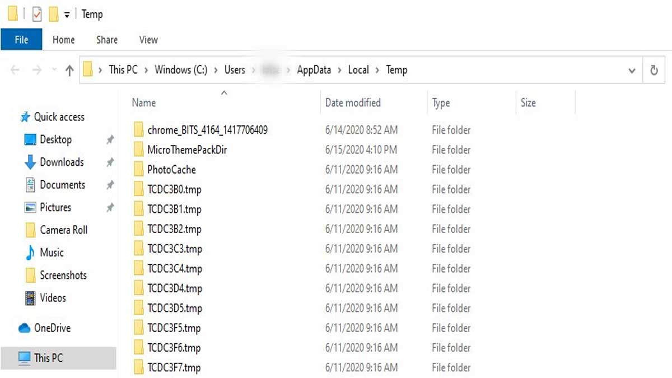Viewport: 672px width, 378px height.
Task: Expand the address bar history dropdown
Action: tap(632, 71)
